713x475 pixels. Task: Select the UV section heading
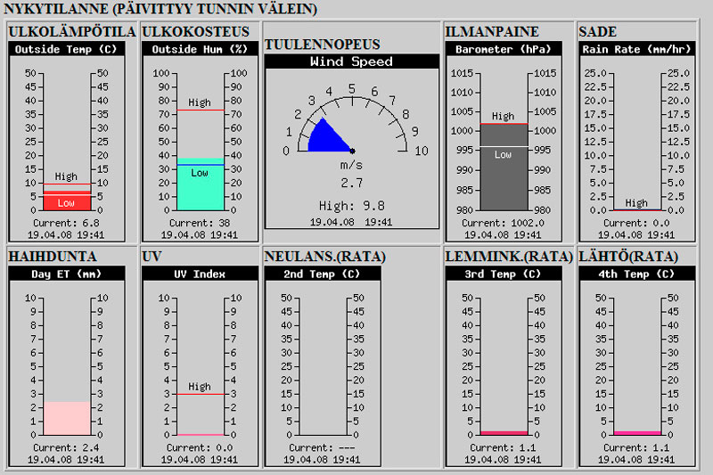[x=152, y=257]
